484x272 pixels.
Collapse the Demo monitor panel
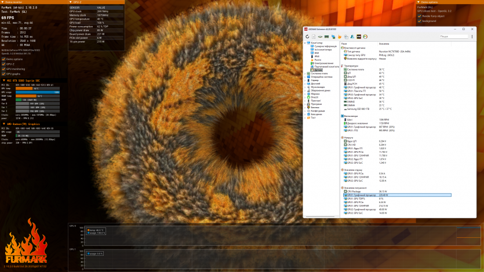click(x=3, y=2)
